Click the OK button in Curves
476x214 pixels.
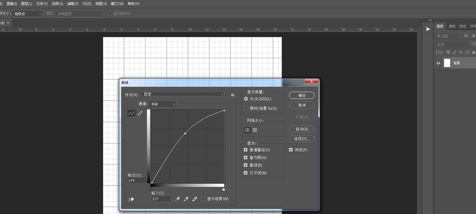click(302, 95)
